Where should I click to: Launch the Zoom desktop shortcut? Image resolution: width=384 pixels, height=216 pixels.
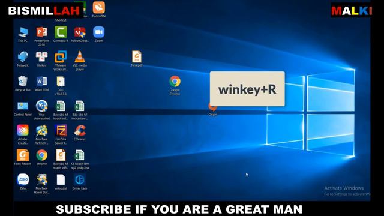(x=98, y=32)
